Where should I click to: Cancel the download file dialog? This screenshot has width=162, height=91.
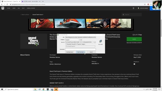(x=91, y=52)
